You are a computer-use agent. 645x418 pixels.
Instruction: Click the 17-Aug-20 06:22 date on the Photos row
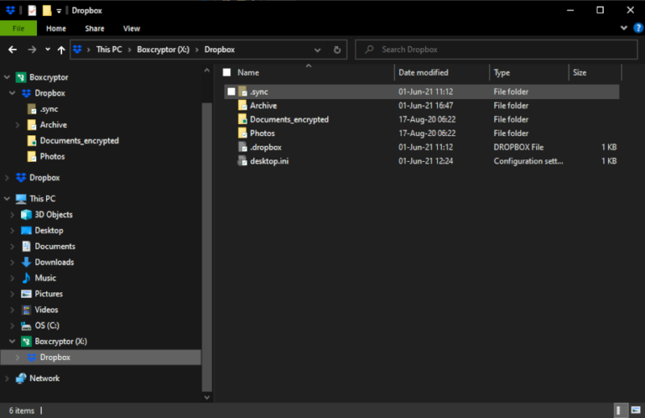(x=427, y=133)
